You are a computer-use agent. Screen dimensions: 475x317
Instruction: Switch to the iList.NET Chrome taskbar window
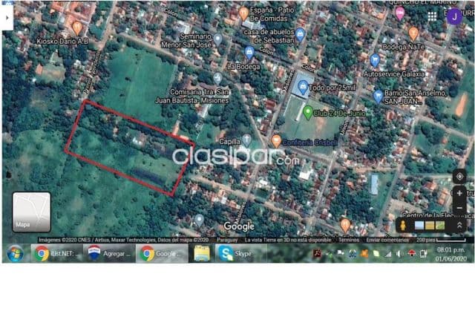(x=56, y=253)
